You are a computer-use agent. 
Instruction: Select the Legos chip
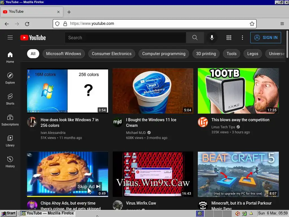[253, 54]
